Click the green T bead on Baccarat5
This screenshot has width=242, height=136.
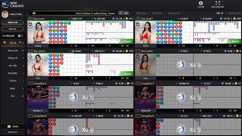158,56
